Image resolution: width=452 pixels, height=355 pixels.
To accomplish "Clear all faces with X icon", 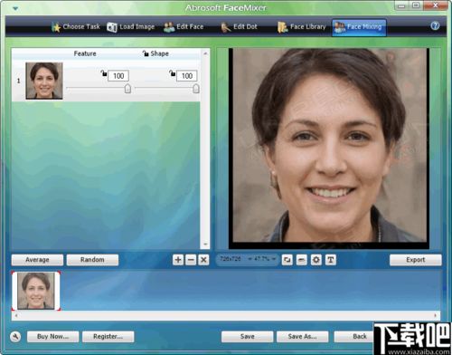I will pos(203,260).
